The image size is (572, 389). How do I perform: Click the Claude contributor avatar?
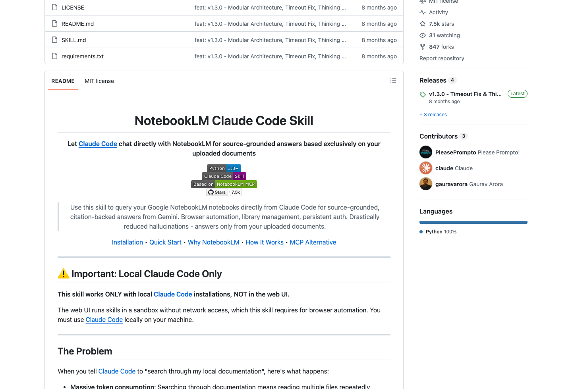click(x=426, y=168)
